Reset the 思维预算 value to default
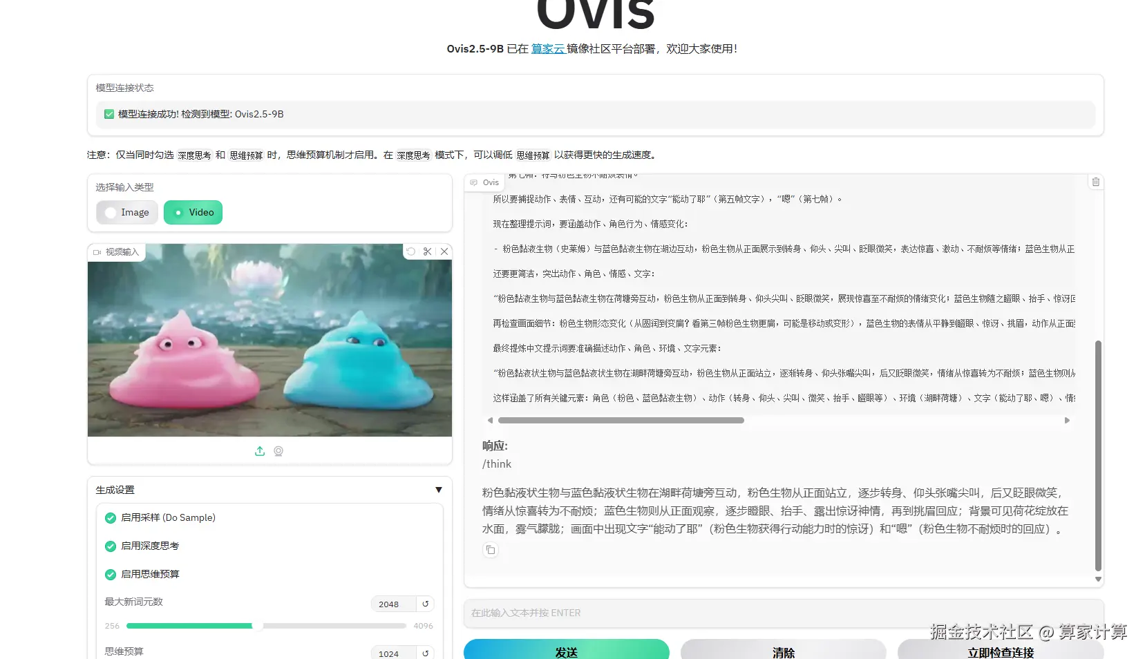The image size is (1145, 659). tap(426, 653)
